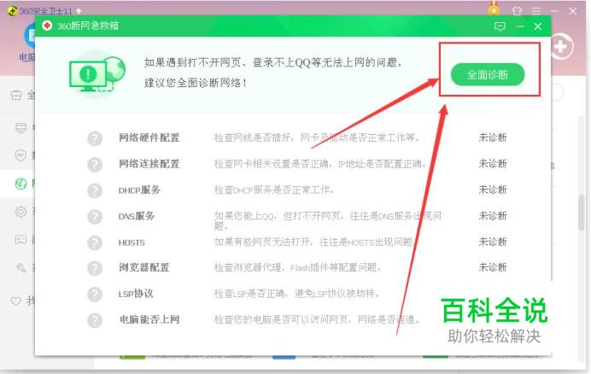
Task: Open the skin shirt icon in 360安全卫士 window
Action: pos(518,10)
